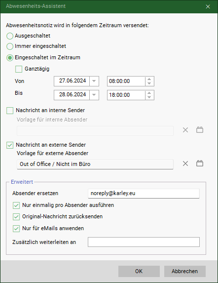Viewport: 218px width, 283px height.
Task: Click the Absender ersetzen email field
Action: tap(144, 194)
